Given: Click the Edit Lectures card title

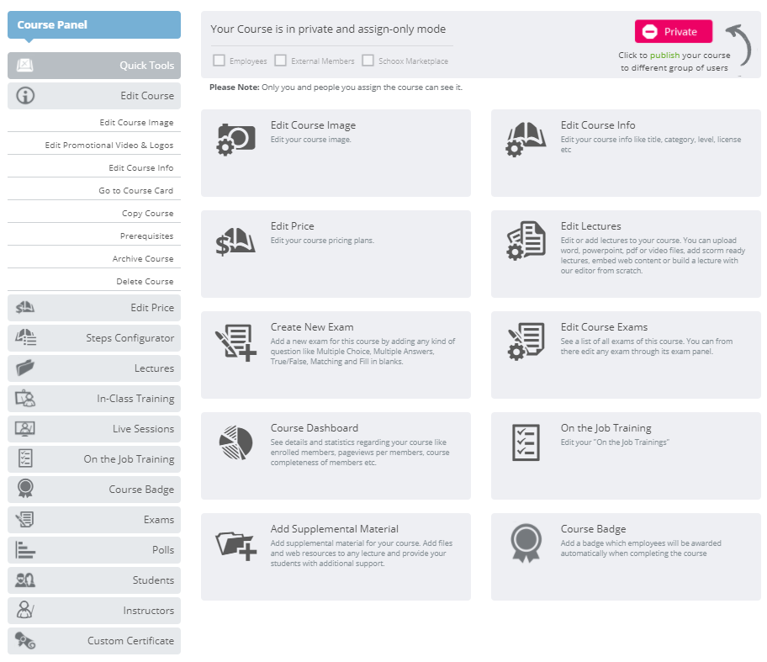Looking at the screenshot, I should tap(590, 226).
